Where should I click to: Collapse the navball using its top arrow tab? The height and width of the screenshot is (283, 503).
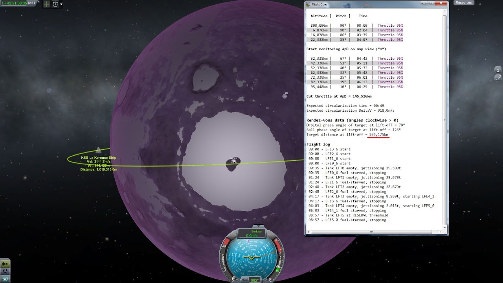point(257,226)
